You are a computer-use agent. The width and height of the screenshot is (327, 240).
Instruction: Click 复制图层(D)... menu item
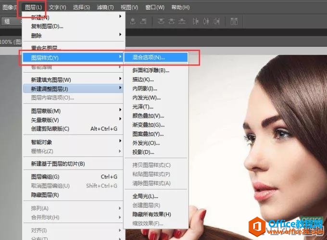click(x=47, y=26)
